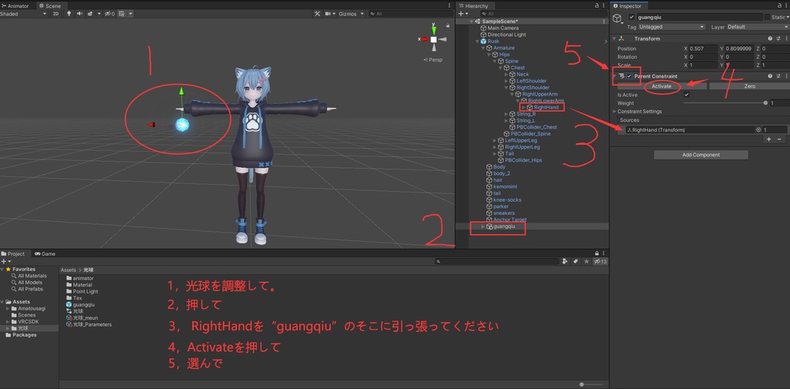This screenshot has width=790, height=389.
Task: Click the Zero button
Action: (x=749, y=86)
